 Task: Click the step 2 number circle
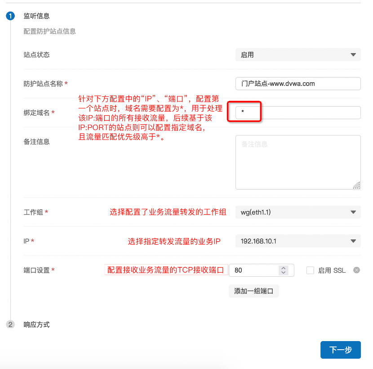click(x=10, y=324)
